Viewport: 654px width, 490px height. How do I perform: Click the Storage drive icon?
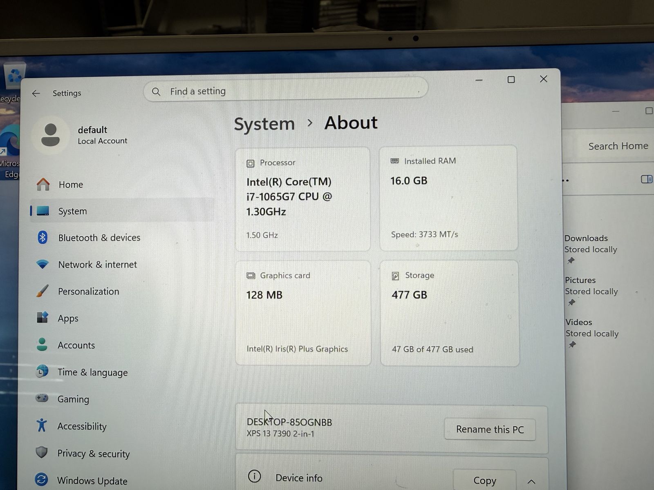[x=395, y=276]
